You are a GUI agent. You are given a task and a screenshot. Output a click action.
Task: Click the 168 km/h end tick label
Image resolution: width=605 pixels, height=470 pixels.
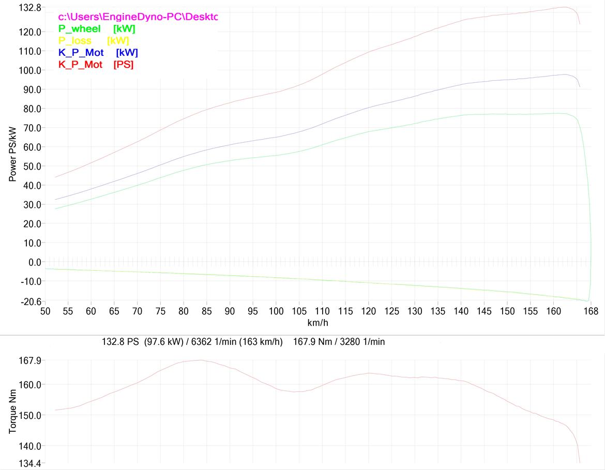coord(591,311)
